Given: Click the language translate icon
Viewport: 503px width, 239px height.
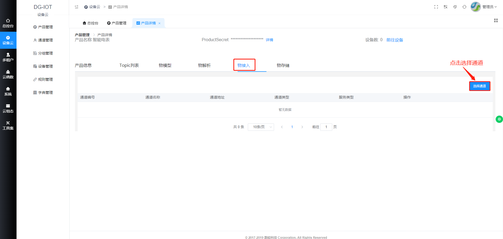Looking at the screenshot, I should [446, 7].
